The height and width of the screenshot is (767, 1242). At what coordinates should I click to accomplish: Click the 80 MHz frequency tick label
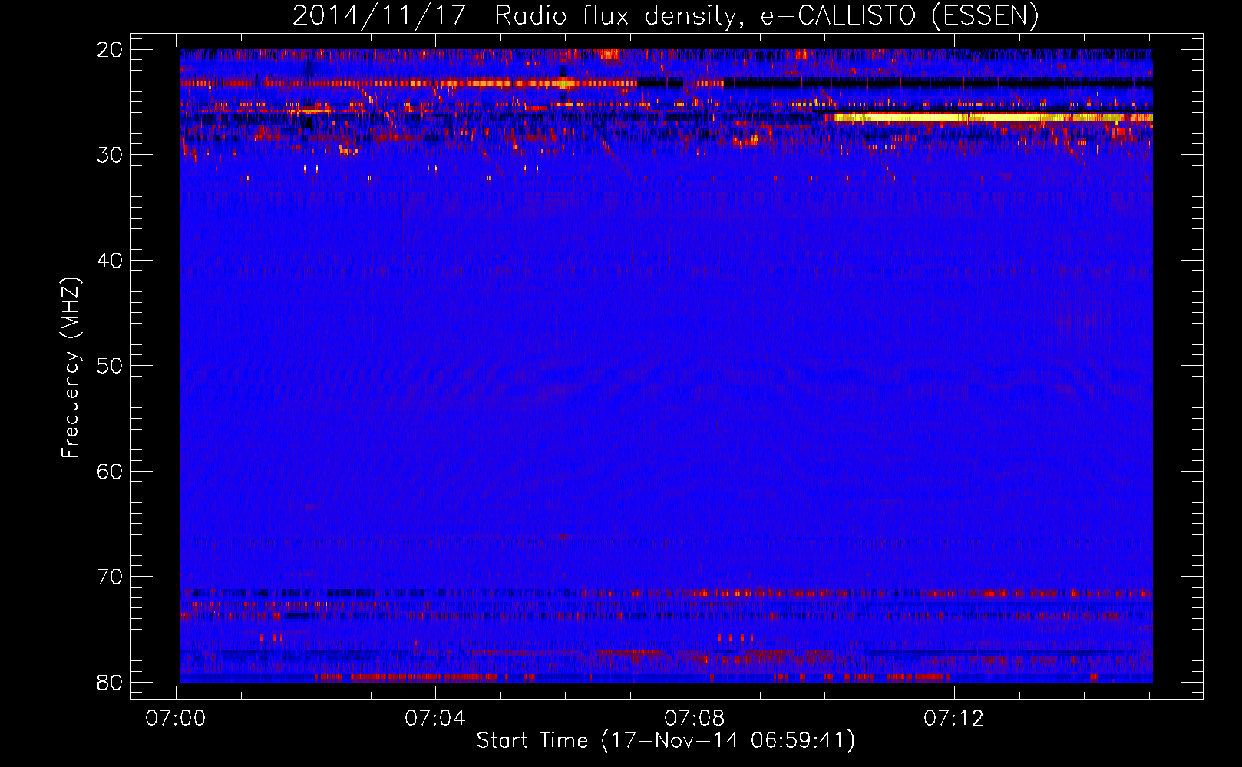pyautogui.click(x=110, y=682)
